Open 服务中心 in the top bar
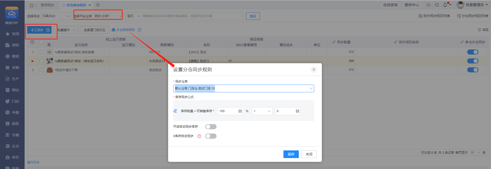The width and height of the screenshot is (491, 169). (412, 5)
